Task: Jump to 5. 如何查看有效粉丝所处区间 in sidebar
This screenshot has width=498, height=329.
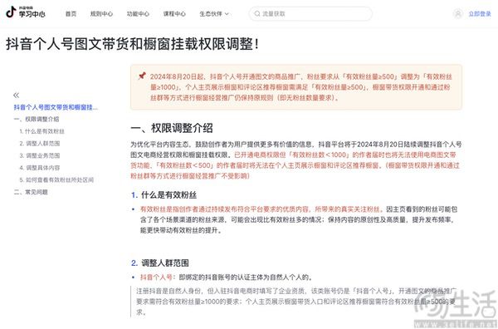Action: click(x=56, y=180)
